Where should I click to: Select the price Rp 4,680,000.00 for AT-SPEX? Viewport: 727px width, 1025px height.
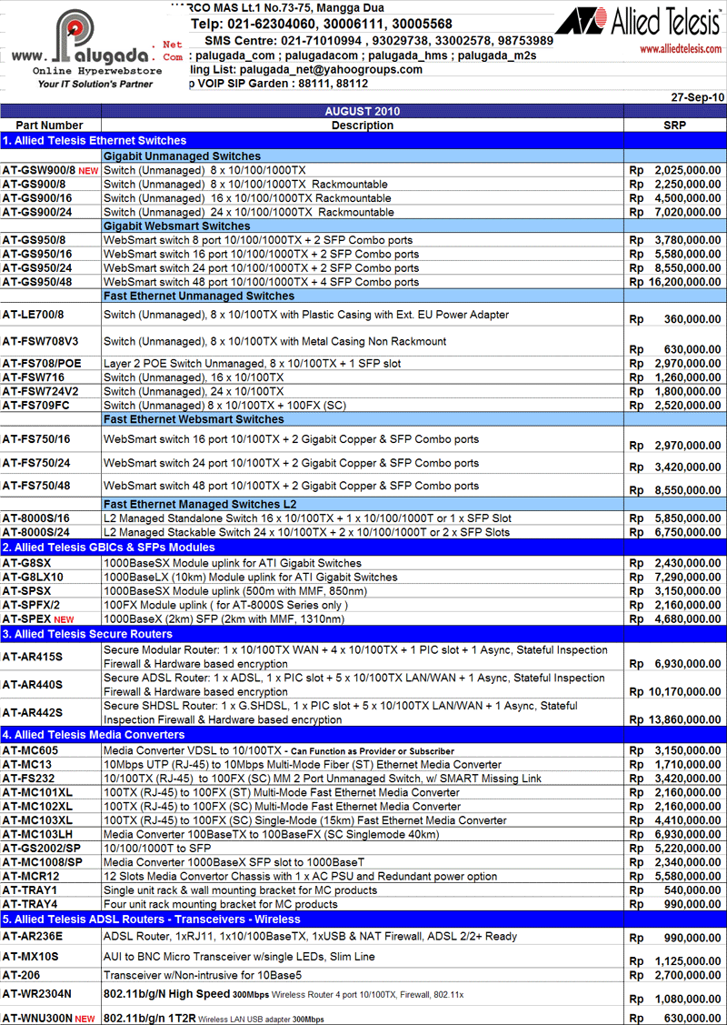[x=675, y=619]
